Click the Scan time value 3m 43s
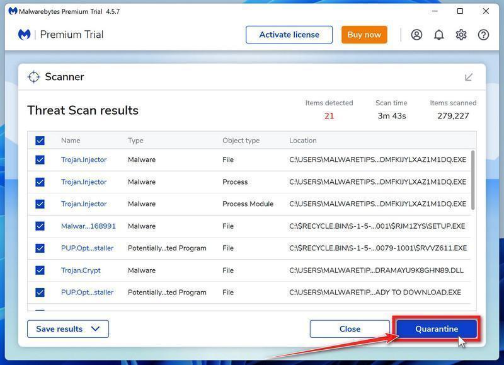This screenshot has height=365, width=504. click(x=392, y=116)
